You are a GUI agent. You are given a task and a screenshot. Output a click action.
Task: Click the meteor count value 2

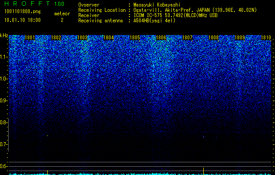coord(62,20)
